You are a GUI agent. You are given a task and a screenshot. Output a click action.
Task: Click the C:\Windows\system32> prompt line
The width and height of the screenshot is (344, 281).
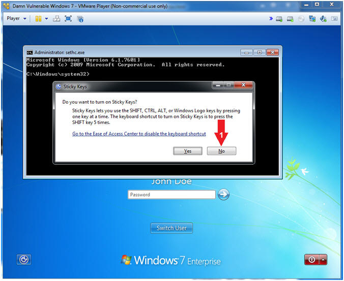pyautogui.click(x=58, y=74)
